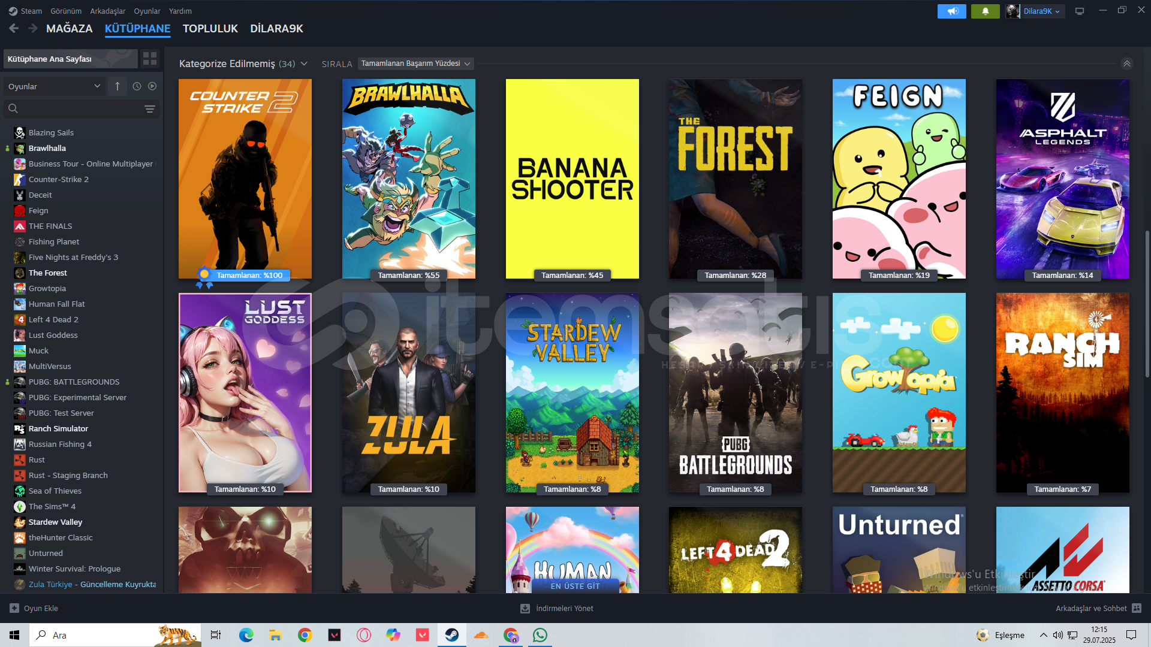Open File Explorer on taskbar

[275, 635]
